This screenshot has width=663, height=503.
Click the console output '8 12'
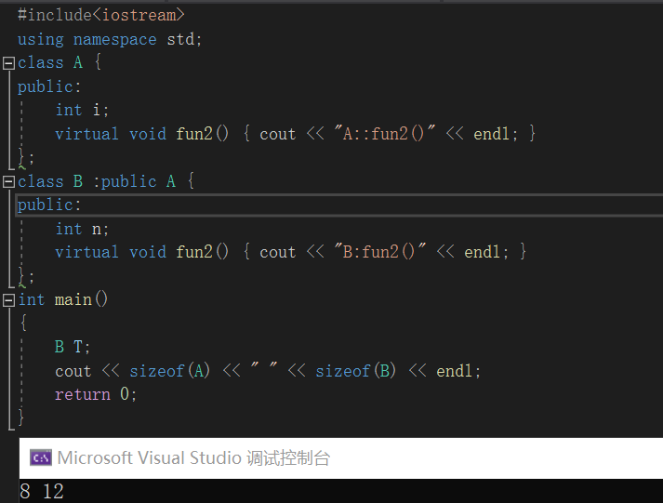(42, 492)
